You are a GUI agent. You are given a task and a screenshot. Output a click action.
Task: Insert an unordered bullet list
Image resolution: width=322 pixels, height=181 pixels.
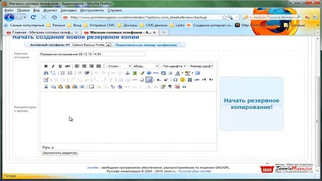click(x=62, y=73)
